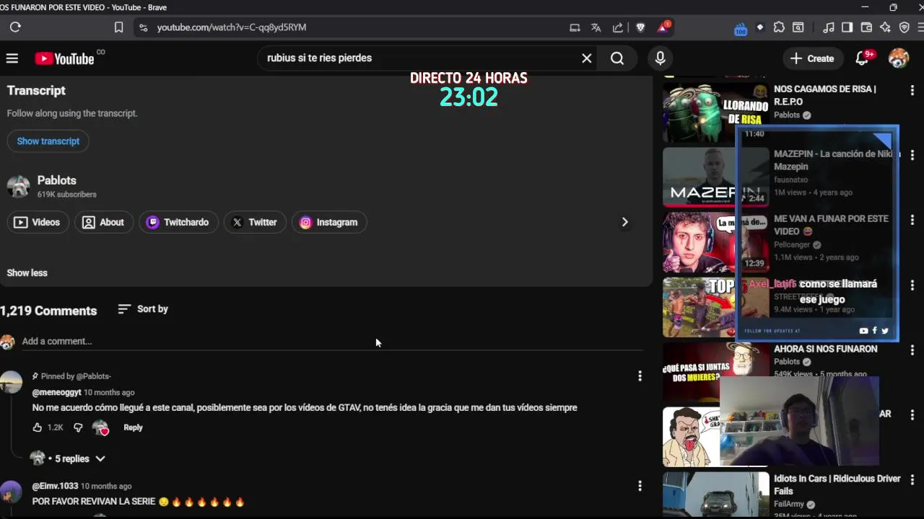Open the Instagram link chip

(x=328, y=222)
